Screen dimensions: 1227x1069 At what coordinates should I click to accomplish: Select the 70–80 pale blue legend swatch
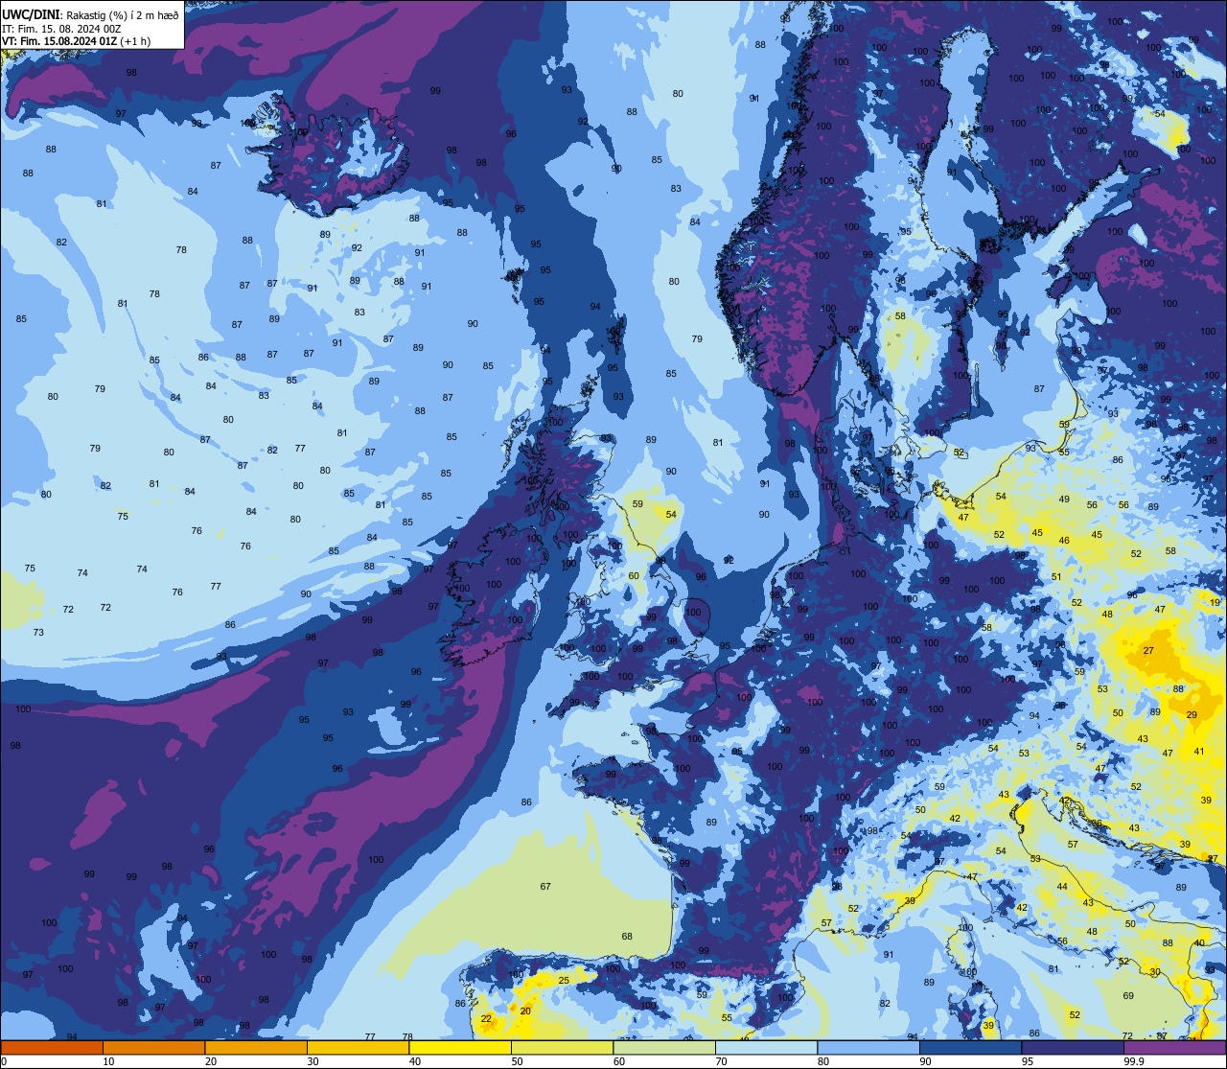[x=766, y=1047]
